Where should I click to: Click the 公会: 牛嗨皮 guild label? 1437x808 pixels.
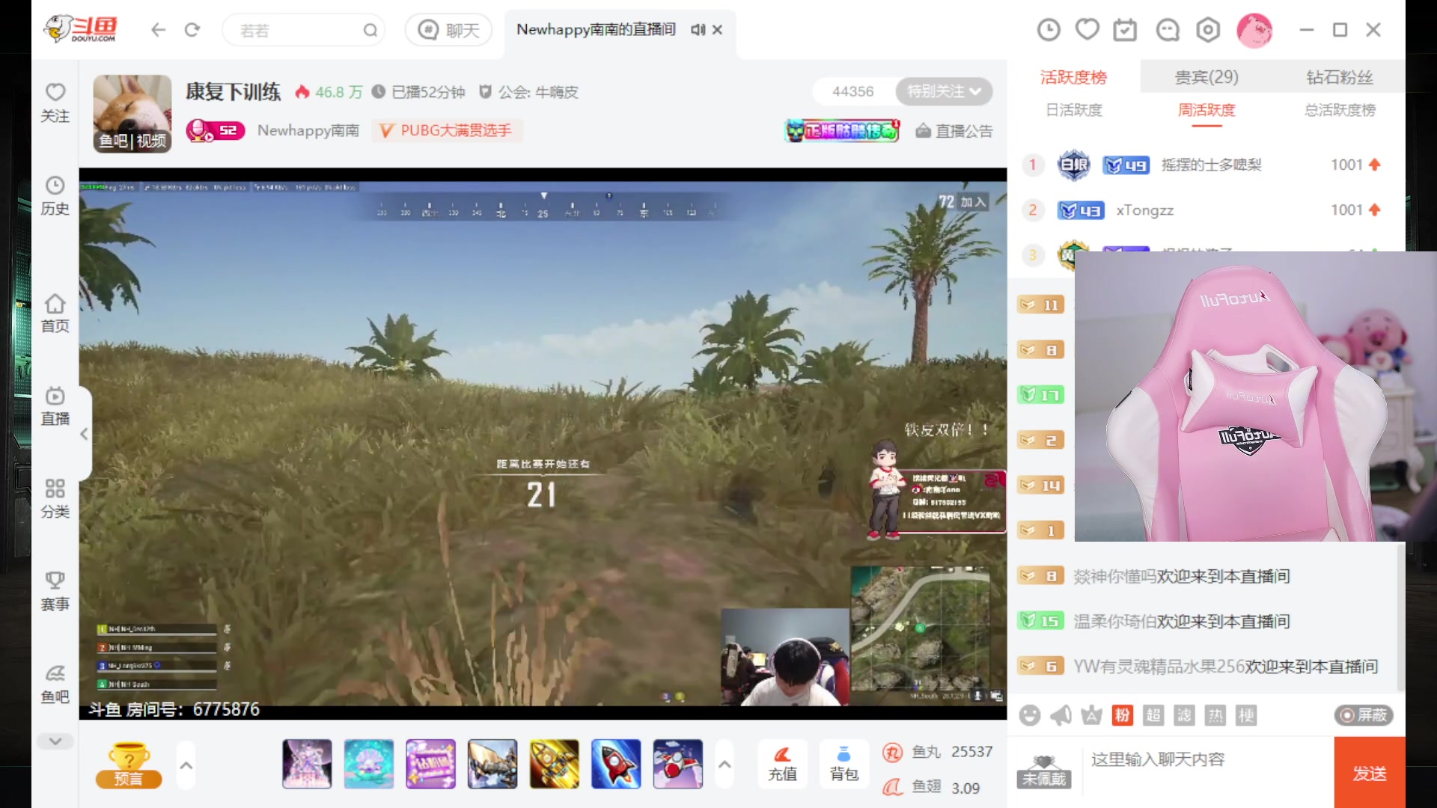[x=528, y=92]
